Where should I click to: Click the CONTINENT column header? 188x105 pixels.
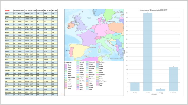coord(21,10)
